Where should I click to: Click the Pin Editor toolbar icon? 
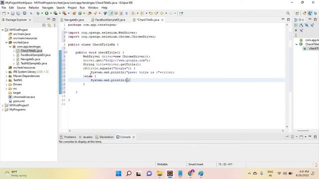(181, 13)
